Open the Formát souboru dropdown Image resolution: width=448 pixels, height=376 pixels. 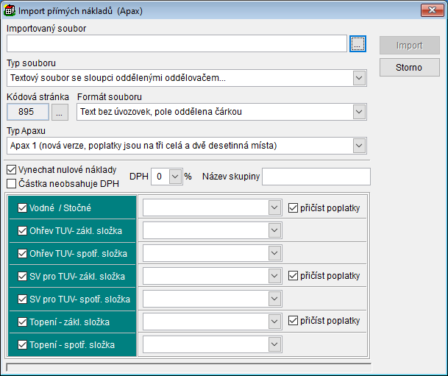(x=359, y=112)
